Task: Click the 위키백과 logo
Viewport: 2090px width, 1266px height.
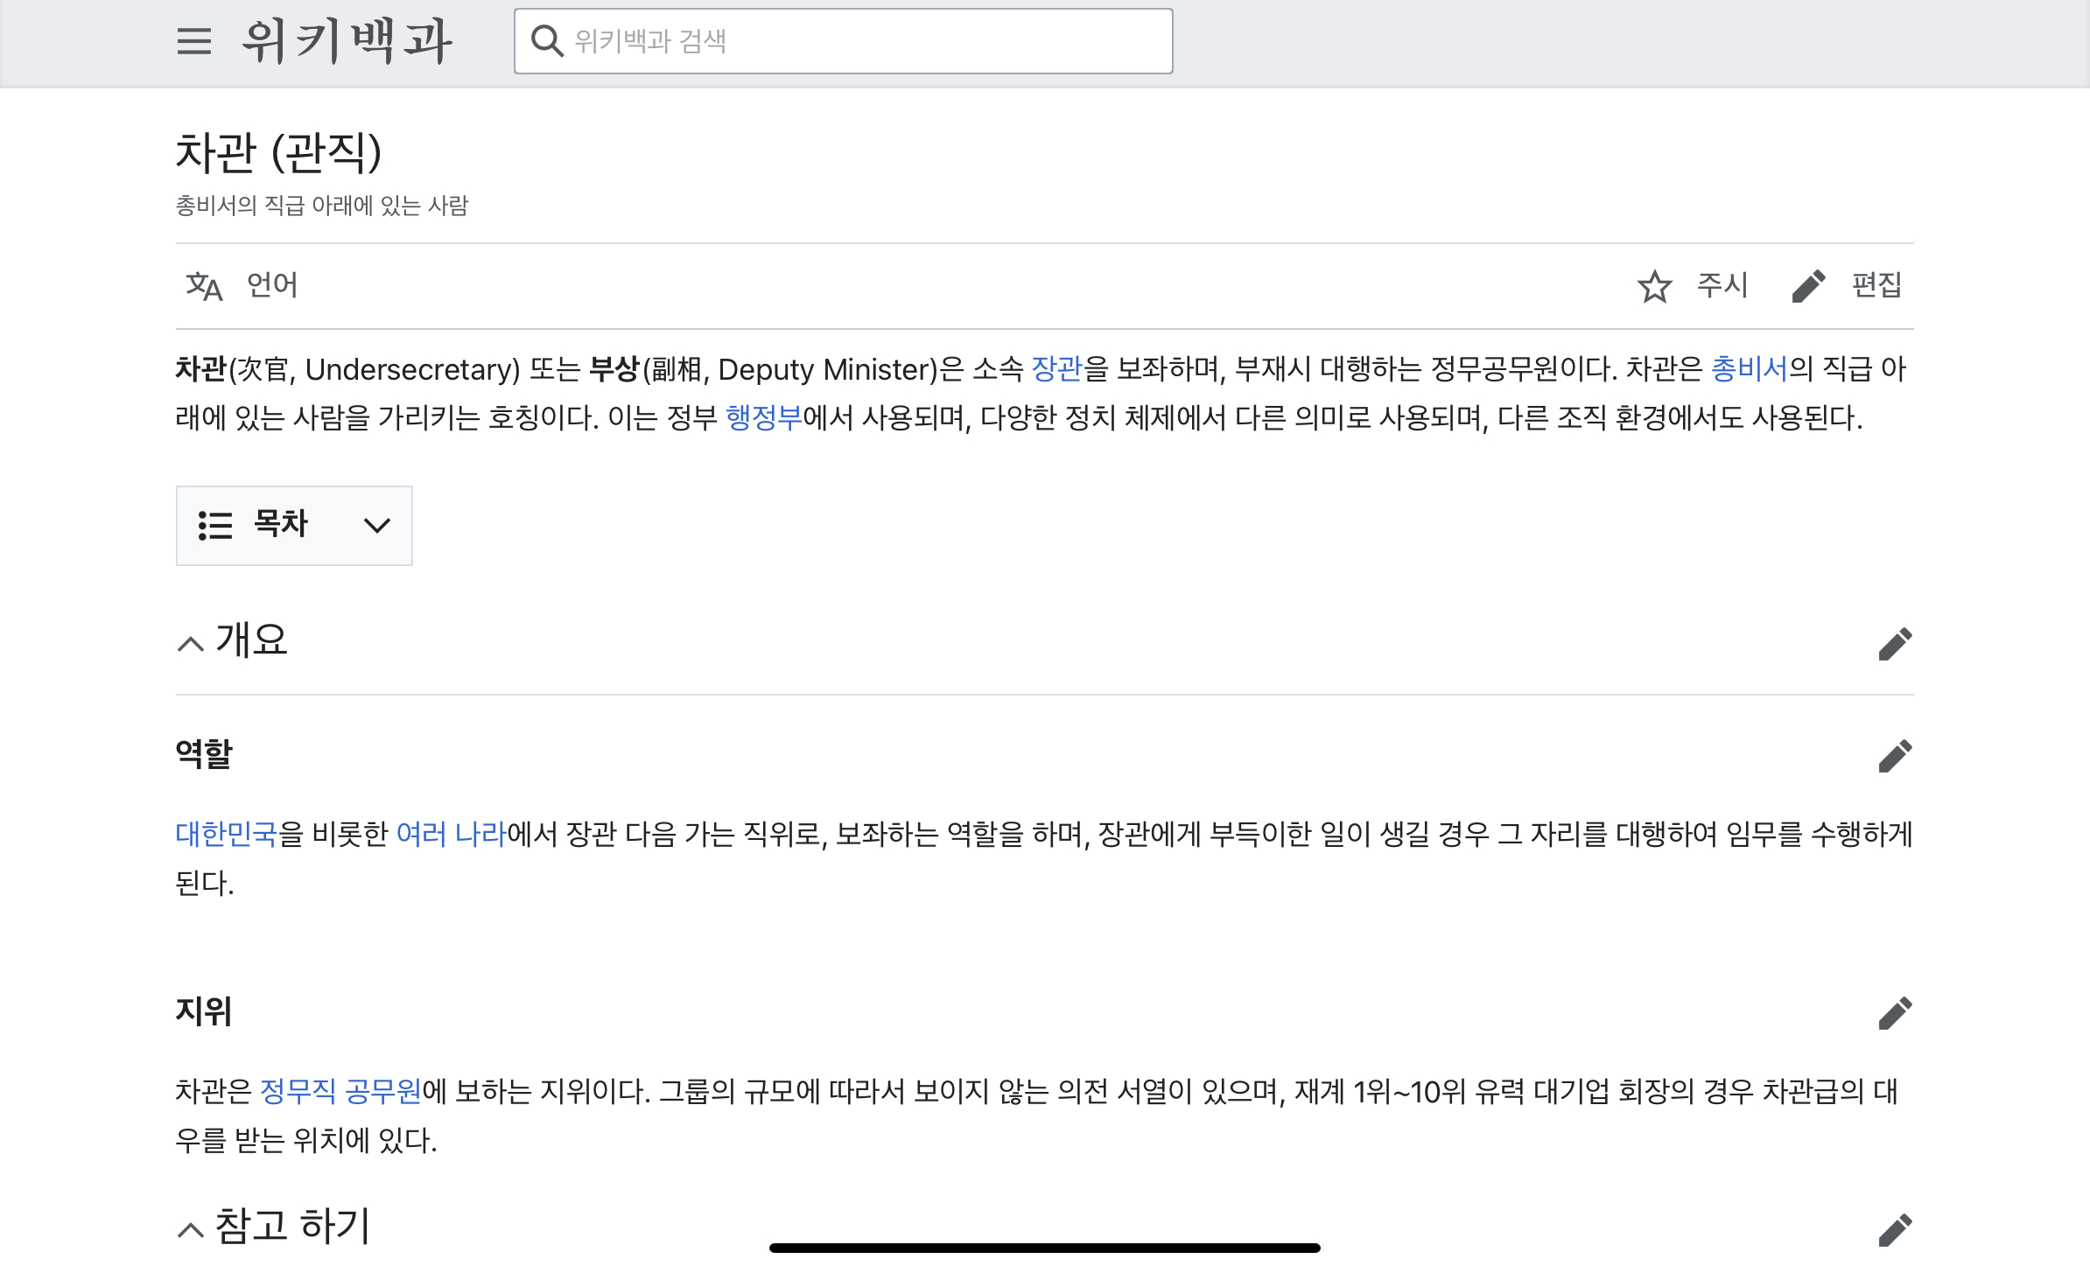Action: tap(347, 41)
